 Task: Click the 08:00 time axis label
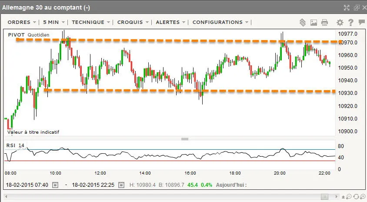[10, 173]
